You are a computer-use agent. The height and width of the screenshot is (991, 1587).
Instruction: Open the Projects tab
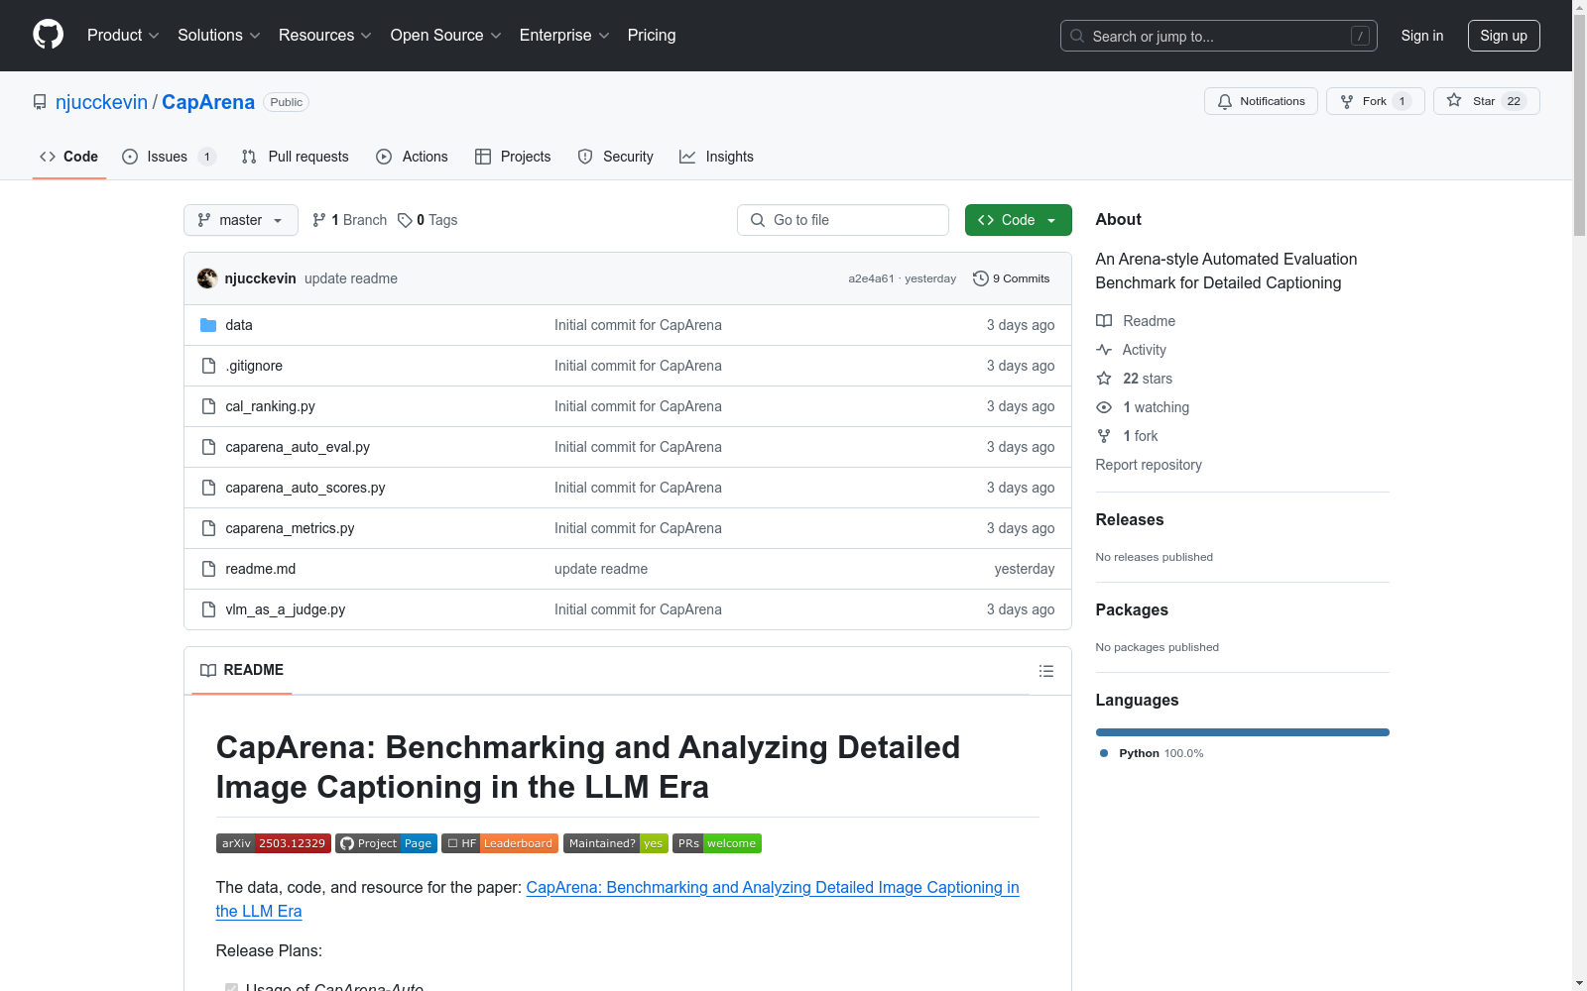point(513,157)
